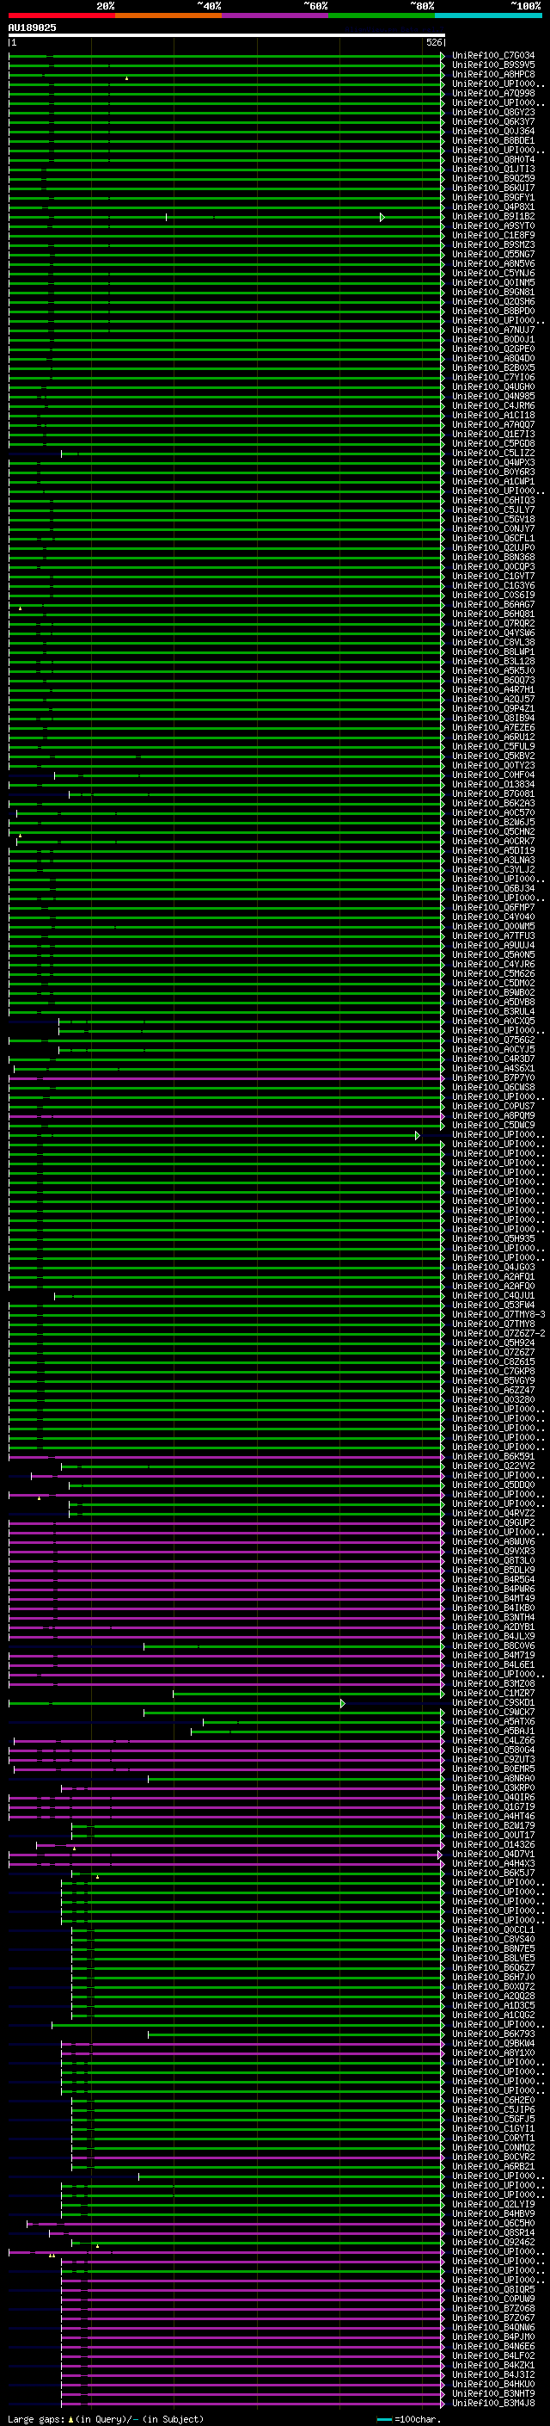Screen dimensions: 550x2426
Task: Click the purple alignment bar for UniRef100_B7P7Y0
Action: (x=226, y=1079)
